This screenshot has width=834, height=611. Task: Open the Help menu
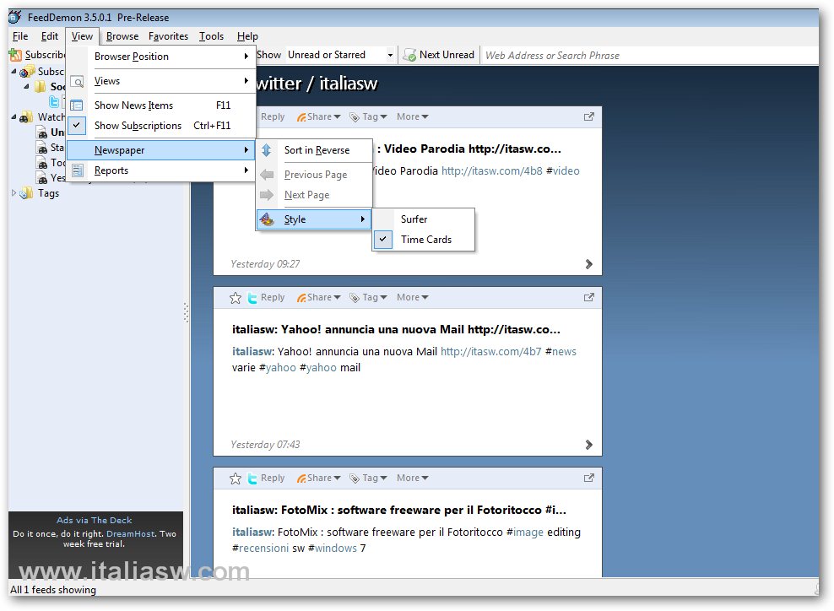(247, 36)
